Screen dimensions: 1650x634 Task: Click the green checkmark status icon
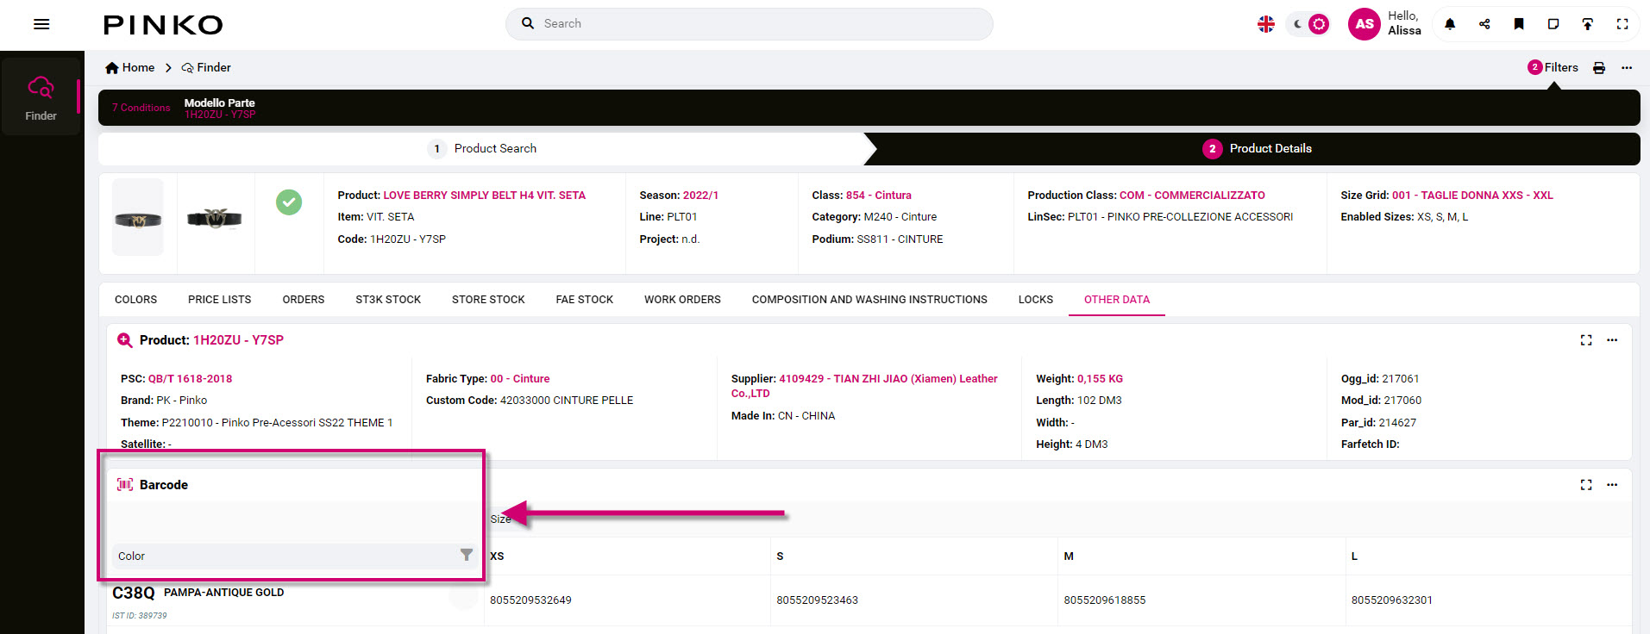(289, 202)
